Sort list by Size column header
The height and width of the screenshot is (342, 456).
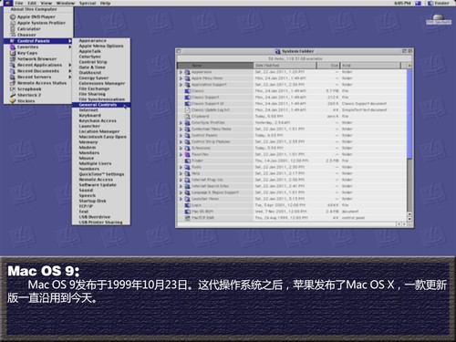[x=328, y=66]
